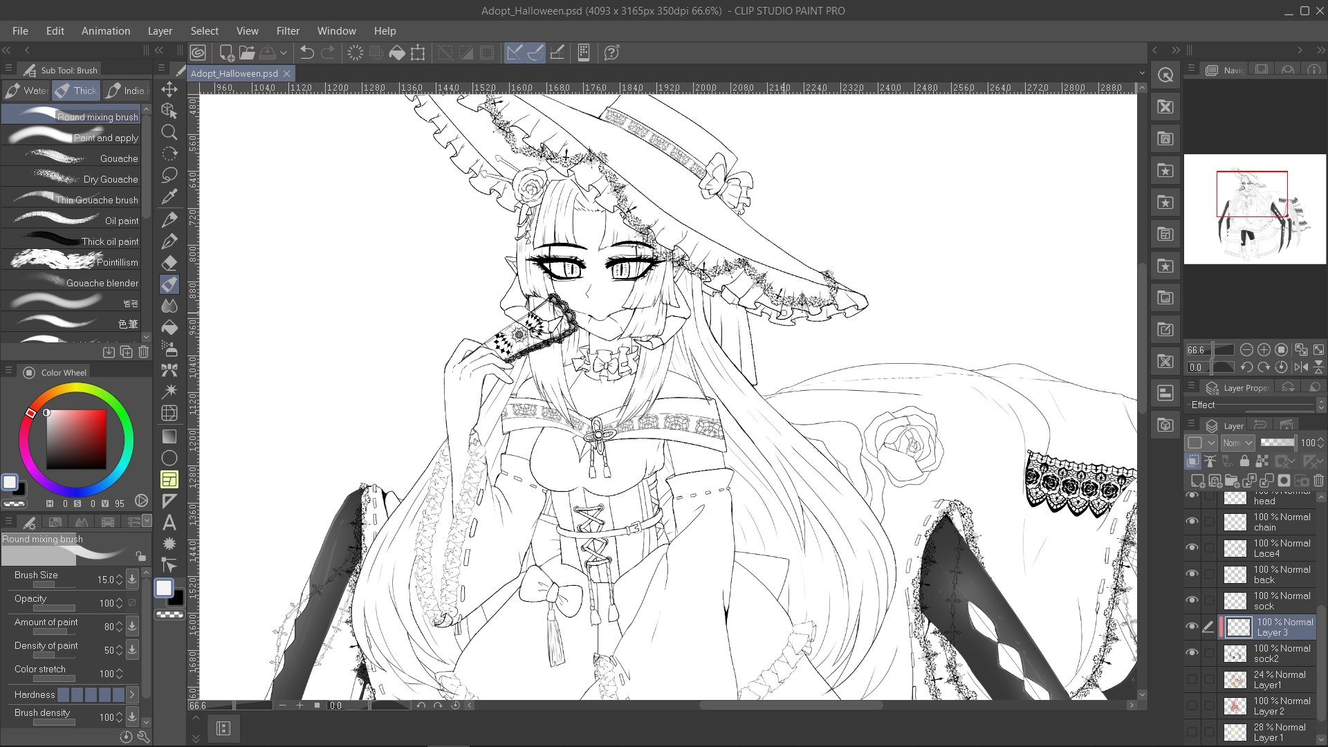The width and height of the screenshot is (1328, 747).
Task: Open the smartphone connection icon
Action: click(584, 53)
